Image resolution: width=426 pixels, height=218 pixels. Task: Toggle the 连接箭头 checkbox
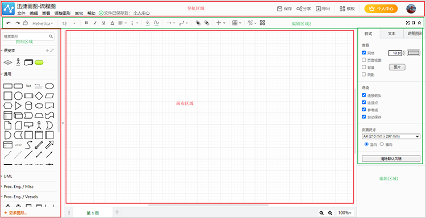[364, 95]
